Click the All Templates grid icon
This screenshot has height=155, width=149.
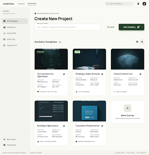click(x=5, y=21)
